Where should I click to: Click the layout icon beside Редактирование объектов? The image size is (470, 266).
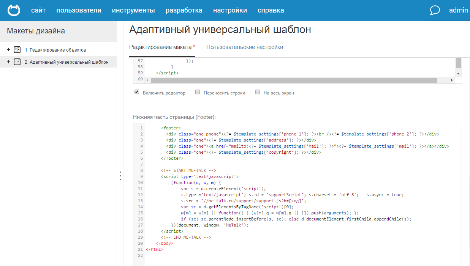point(17,50)
